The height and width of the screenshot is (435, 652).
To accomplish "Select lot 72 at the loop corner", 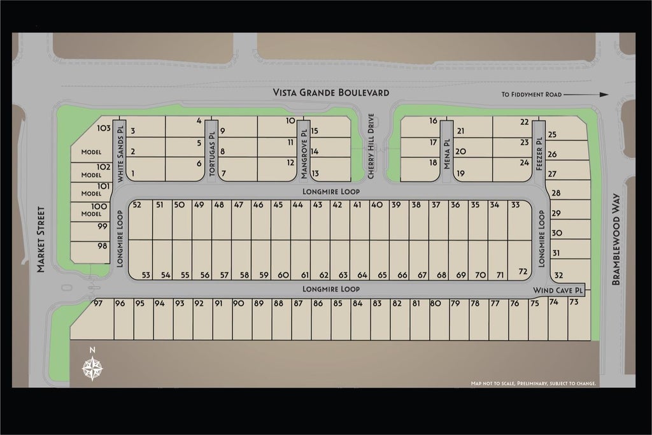I will pos(520,259).
